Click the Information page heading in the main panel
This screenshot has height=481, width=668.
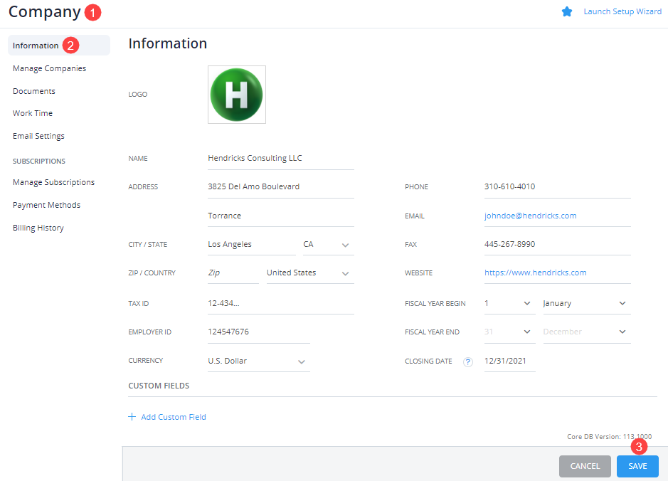coord(167,43)
